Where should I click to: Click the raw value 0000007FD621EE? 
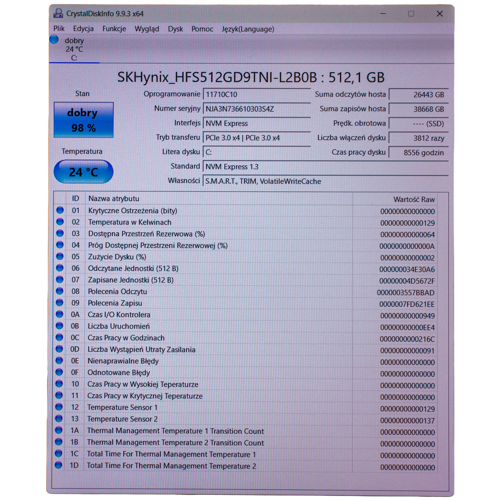[407, 304]
